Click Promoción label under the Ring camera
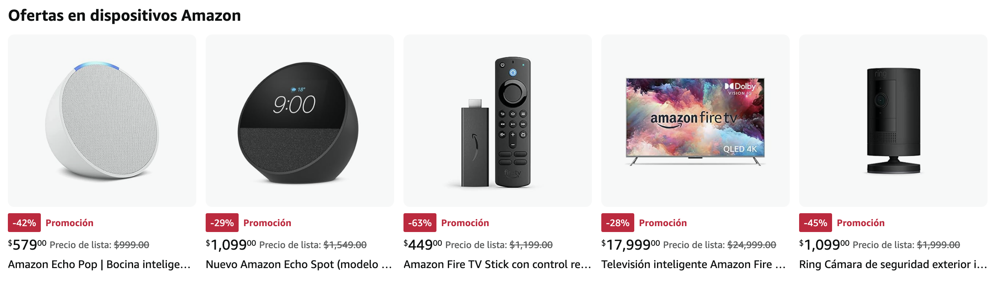This screenshot has height=301, width=993. tap(861, 223)
